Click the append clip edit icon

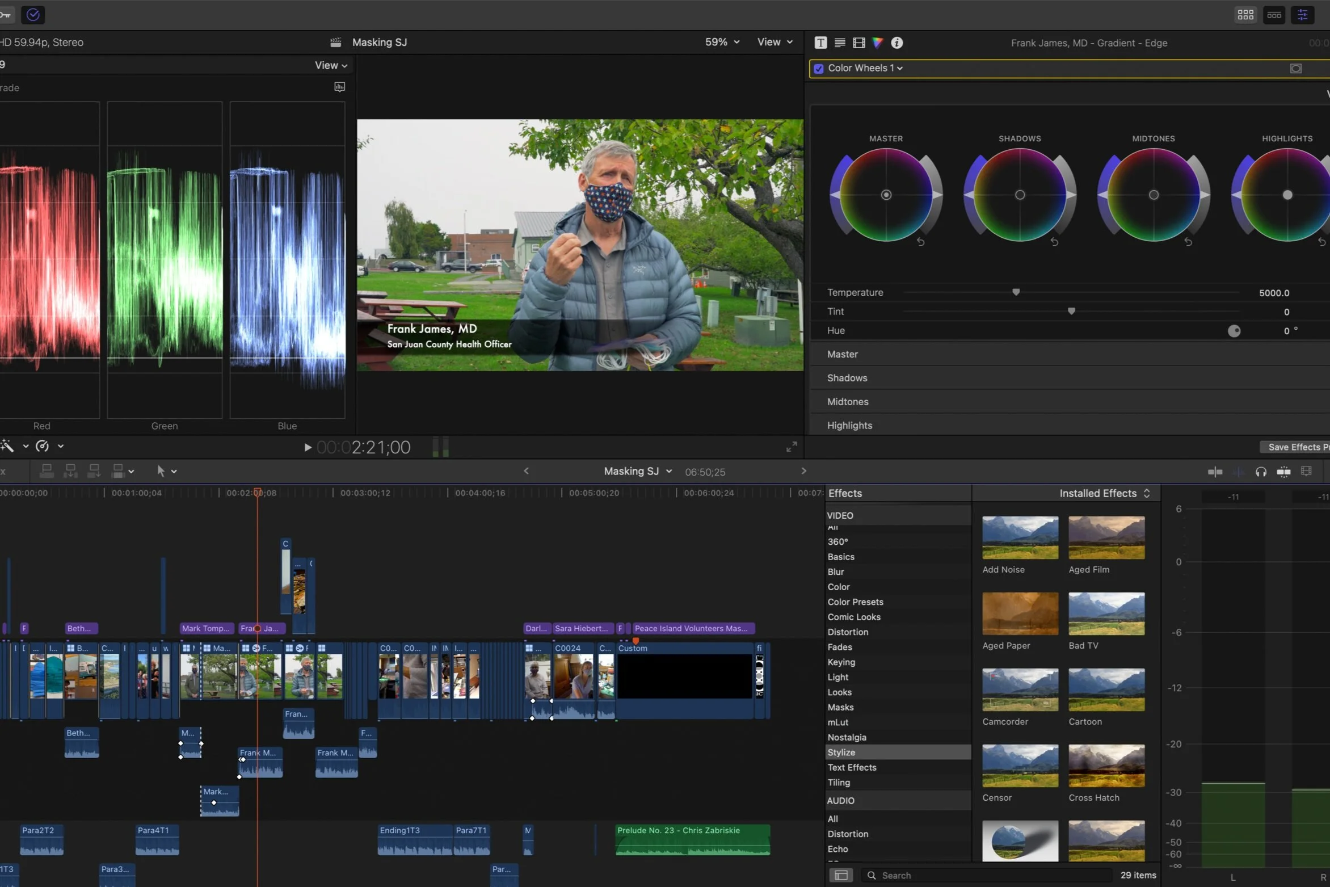pyautogui.click(x=94, y=471)
